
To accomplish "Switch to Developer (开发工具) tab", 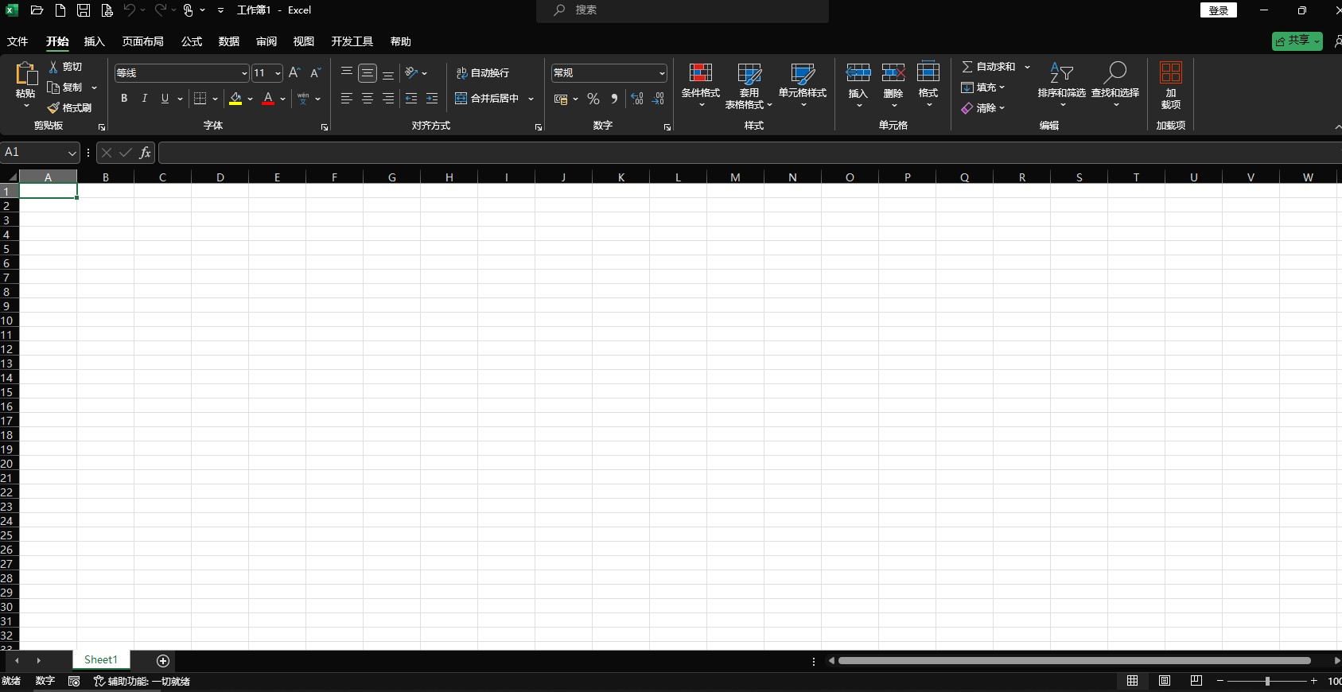I will (352, 41).
